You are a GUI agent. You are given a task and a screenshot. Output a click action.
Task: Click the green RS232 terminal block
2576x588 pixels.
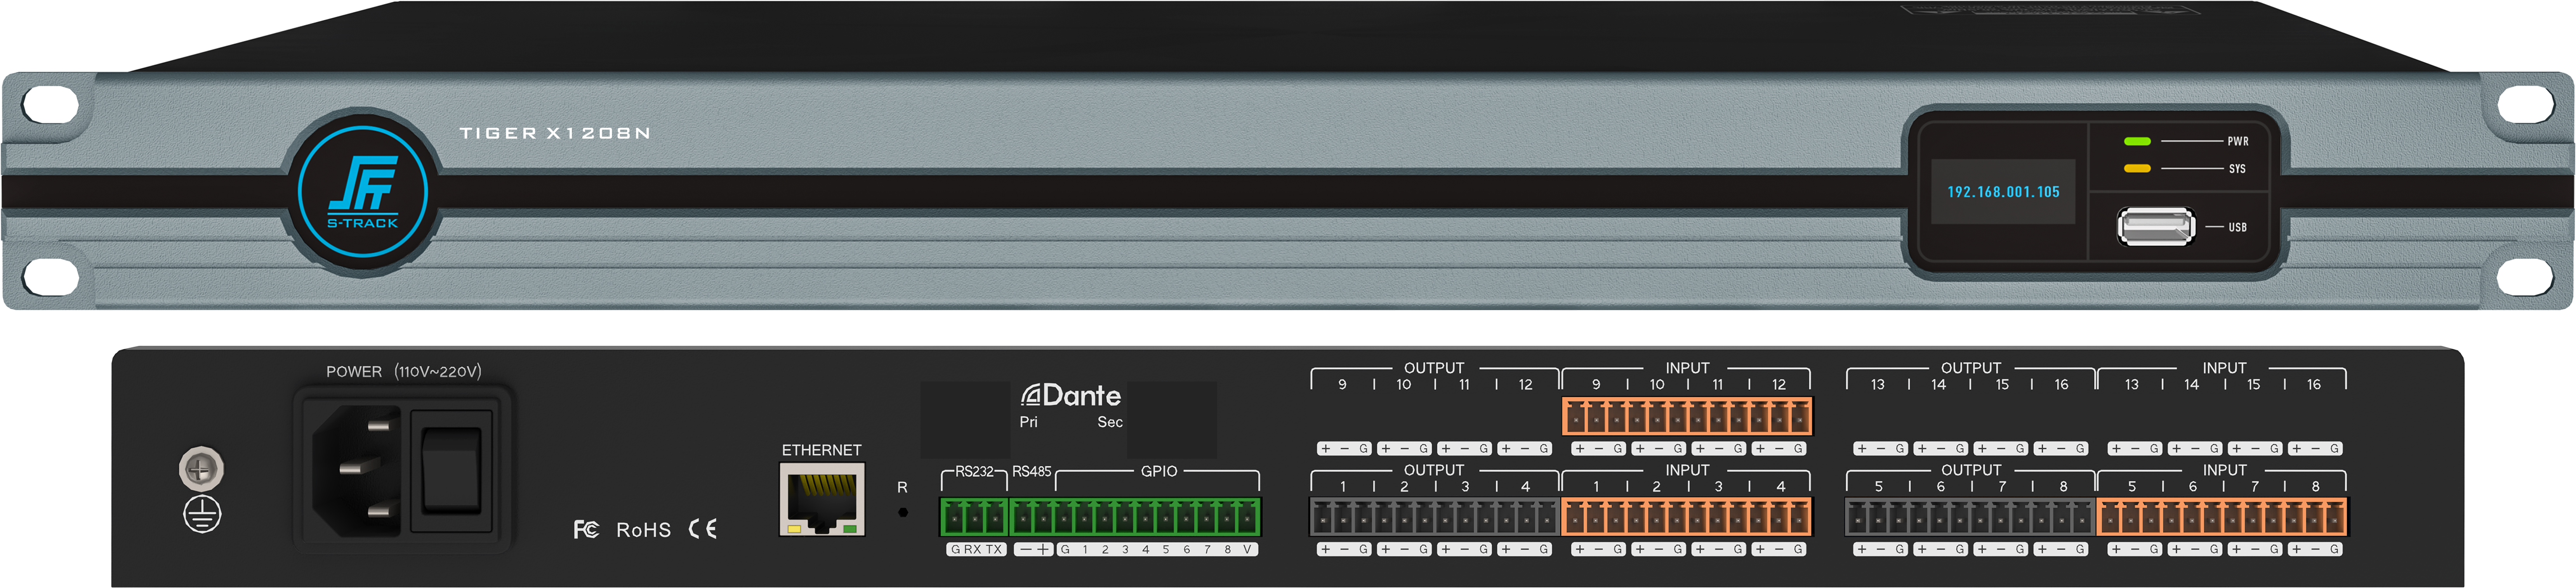[x=974, y=517]
